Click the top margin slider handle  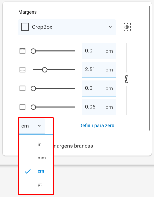click(x=33, y=51)
